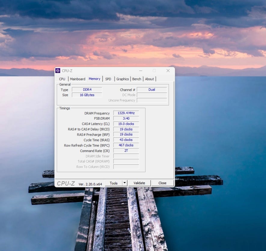The image size is (266, 251).
Task: Click the Channel # Dual field
Action: (152, 90)
